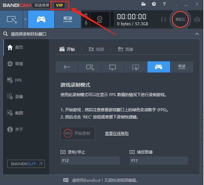Click the 00:00:00 recording timer
This screenshot has width=204, height=185.
pyautogui.click(x=132, y=17)
